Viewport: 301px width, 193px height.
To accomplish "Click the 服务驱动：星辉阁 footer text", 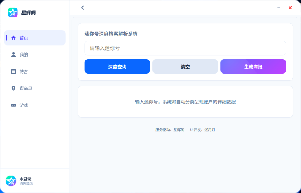I will [170, 130].
